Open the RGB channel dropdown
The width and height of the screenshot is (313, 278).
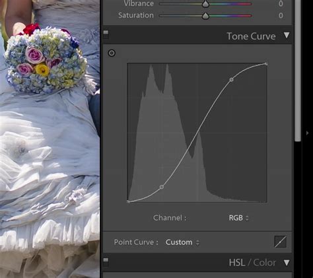(x=238, y=218)
